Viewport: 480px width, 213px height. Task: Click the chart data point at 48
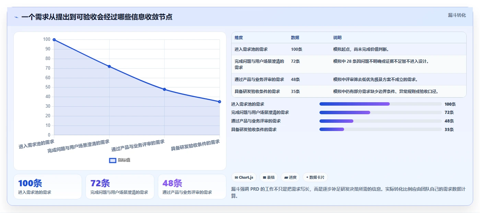point(164,90)
